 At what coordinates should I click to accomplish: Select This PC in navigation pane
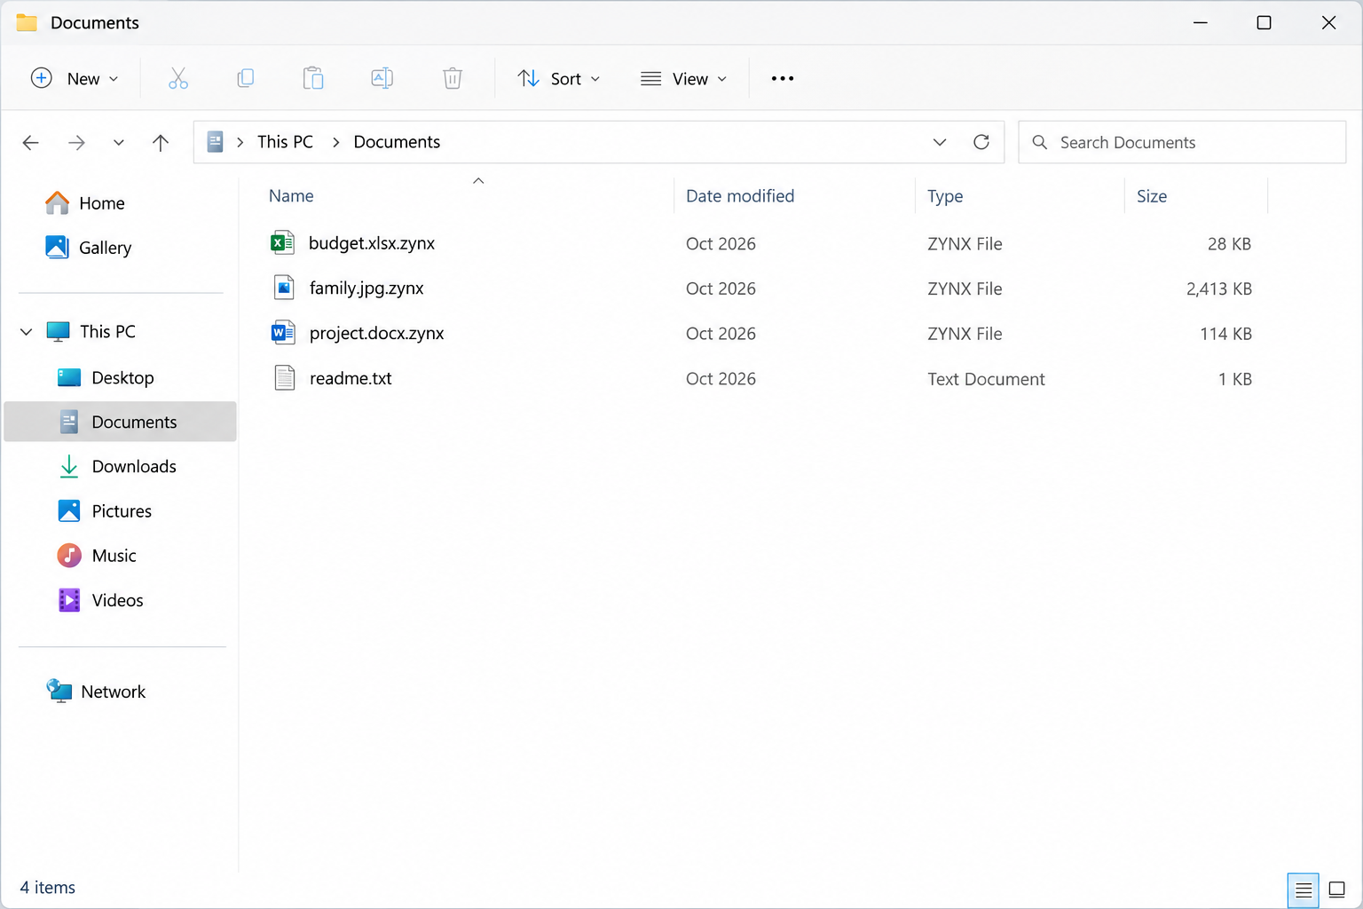tap(107, 331)
